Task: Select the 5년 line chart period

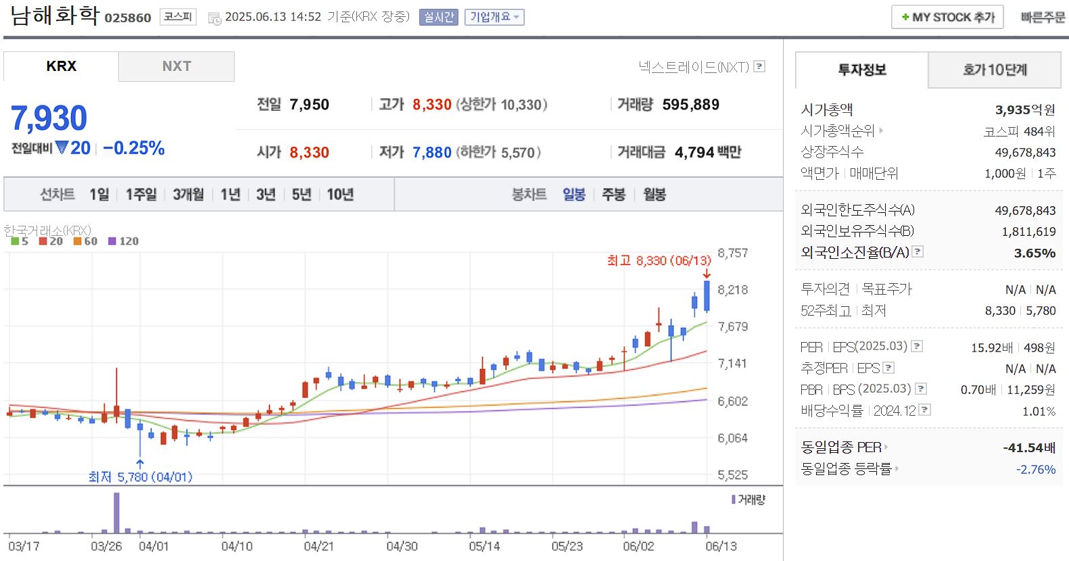Action: (302, 195)
